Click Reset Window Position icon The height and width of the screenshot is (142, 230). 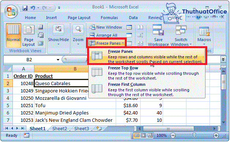pyautogui.click(x=140, y=43)
